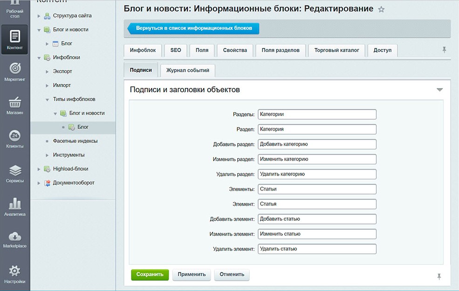459x291 pixels.
Task: Focus the Удалить элемент input field
Action: pos(317,249)
